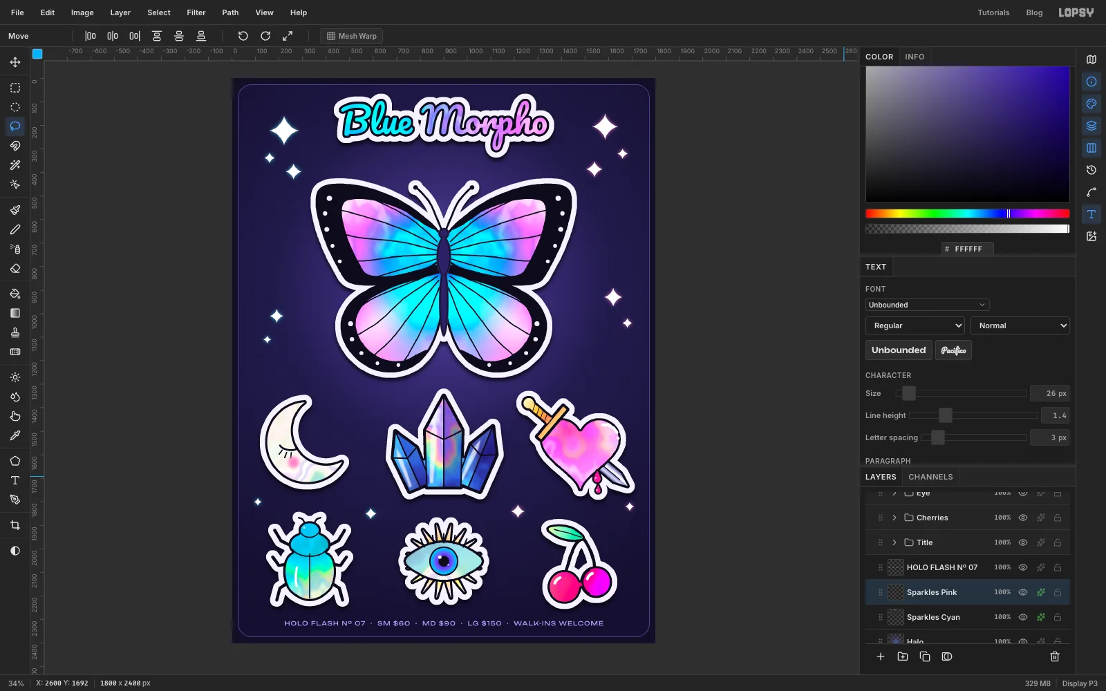Pick the eyedropper tool
This screenshot has height=691, width=1106.
tap(15, 435)
